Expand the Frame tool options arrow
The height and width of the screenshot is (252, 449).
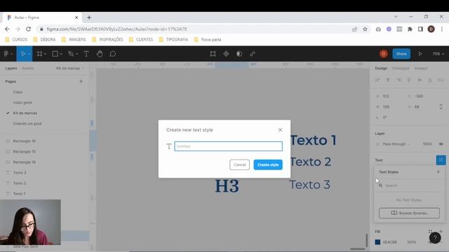coord(45,54)
